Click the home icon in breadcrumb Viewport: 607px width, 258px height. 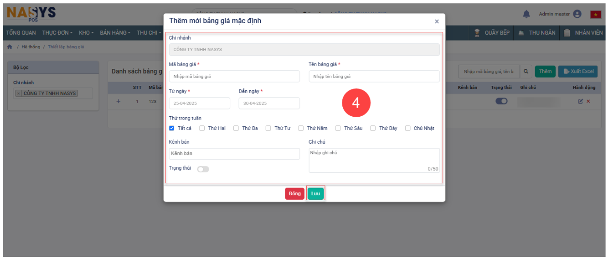click(9, 47)
